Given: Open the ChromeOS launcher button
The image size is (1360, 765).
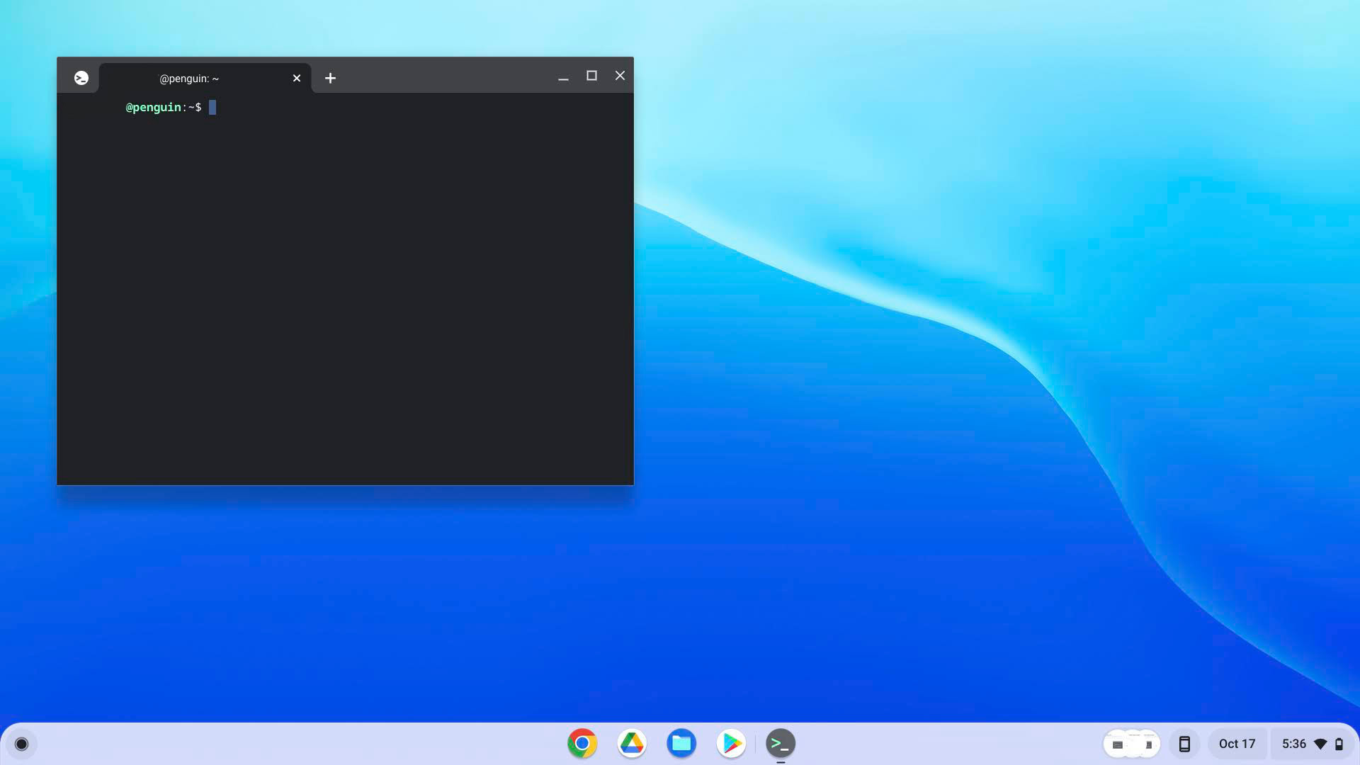Looking at the screenshot, I should coord(21,744).
